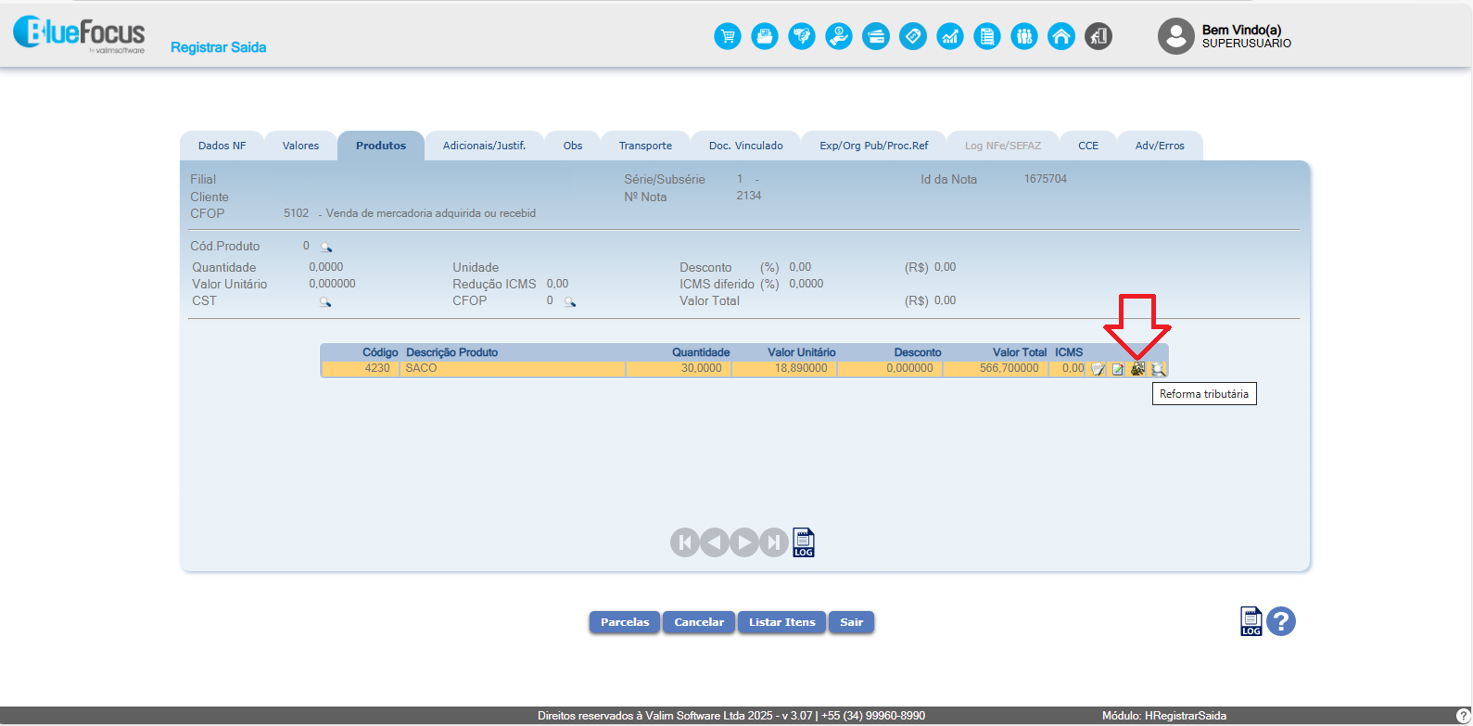The height and width of the screenshot is (726, 1473).
Task: Click the credit card icon in header
Action: (876, 36)
